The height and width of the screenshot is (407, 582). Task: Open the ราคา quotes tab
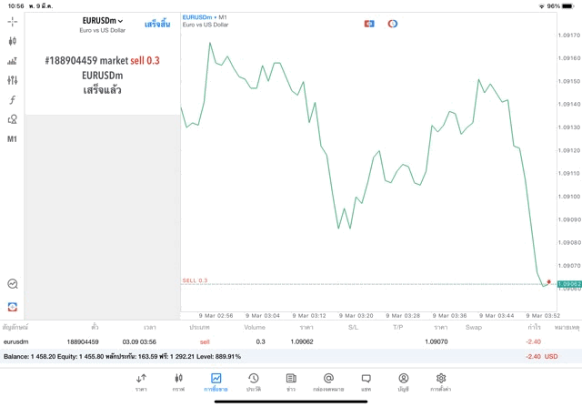pos(141,382)
